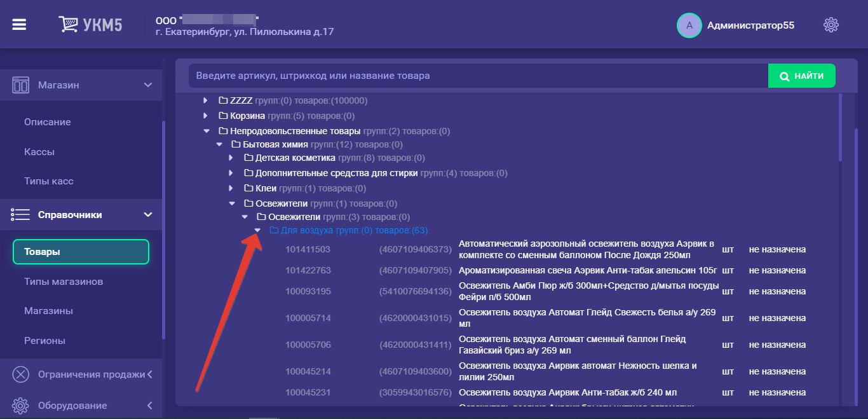Expand the Корзина group
Screen dimensions: 868x419
[205, 116]
